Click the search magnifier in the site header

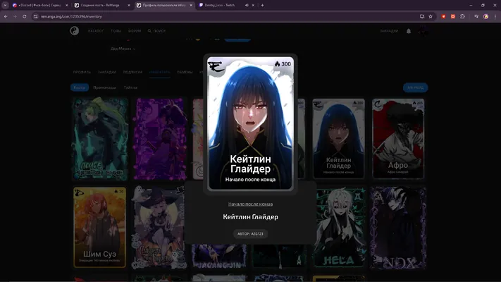point(149,31)
